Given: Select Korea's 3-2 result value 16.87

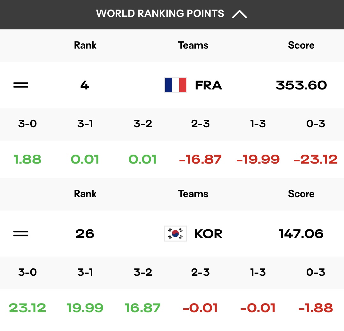Looking at the screenshot, I should point(142,308).
